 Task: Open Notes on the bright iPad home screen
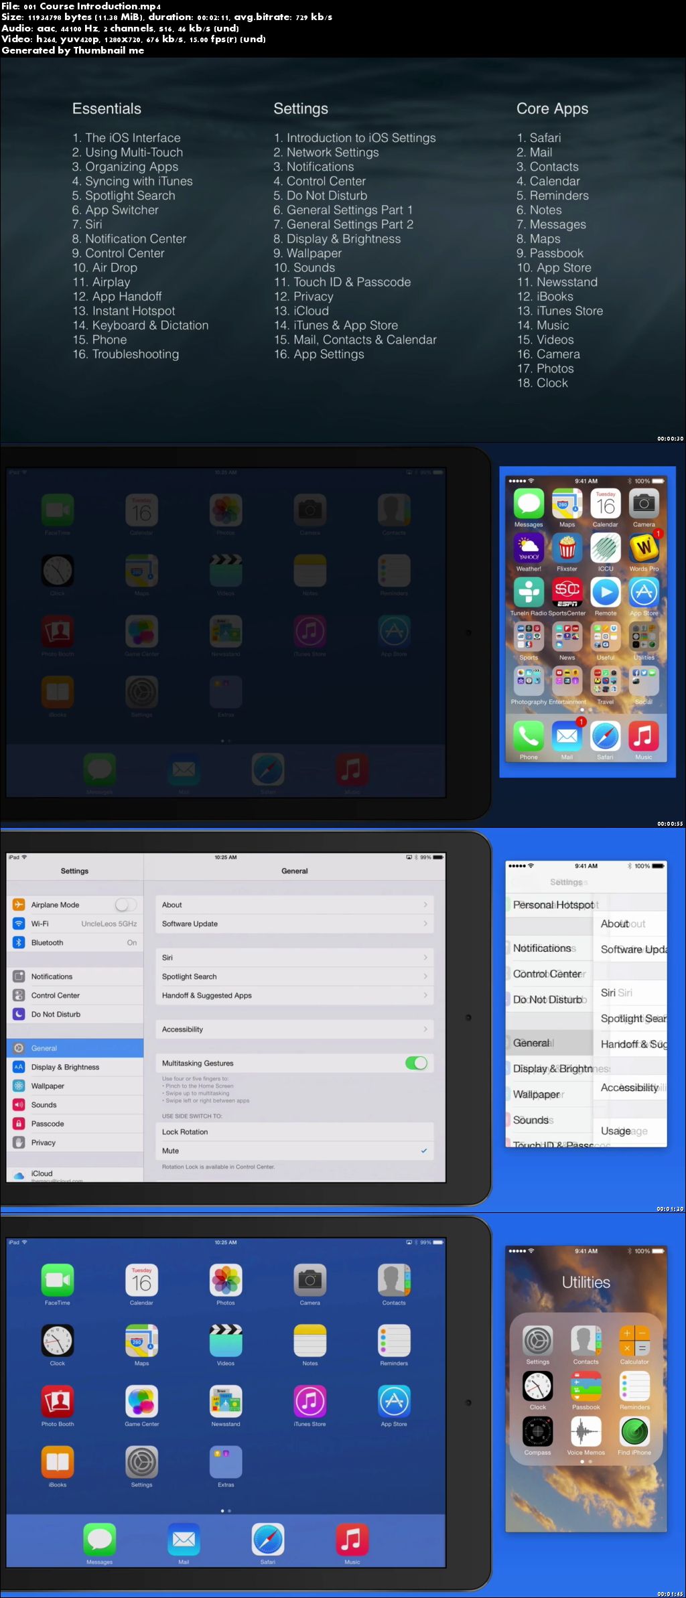click(310, 1341)
